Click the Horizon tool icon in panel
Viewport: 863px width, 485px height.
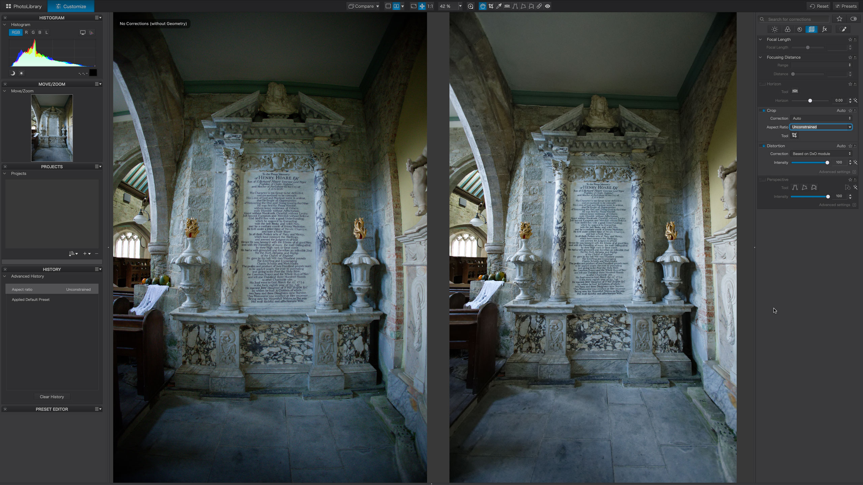point(795,91)
